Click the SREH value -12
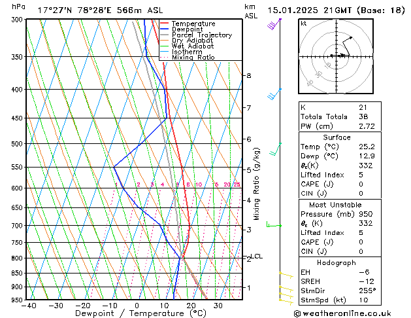The image size is (411, 318). pos(367,281)
